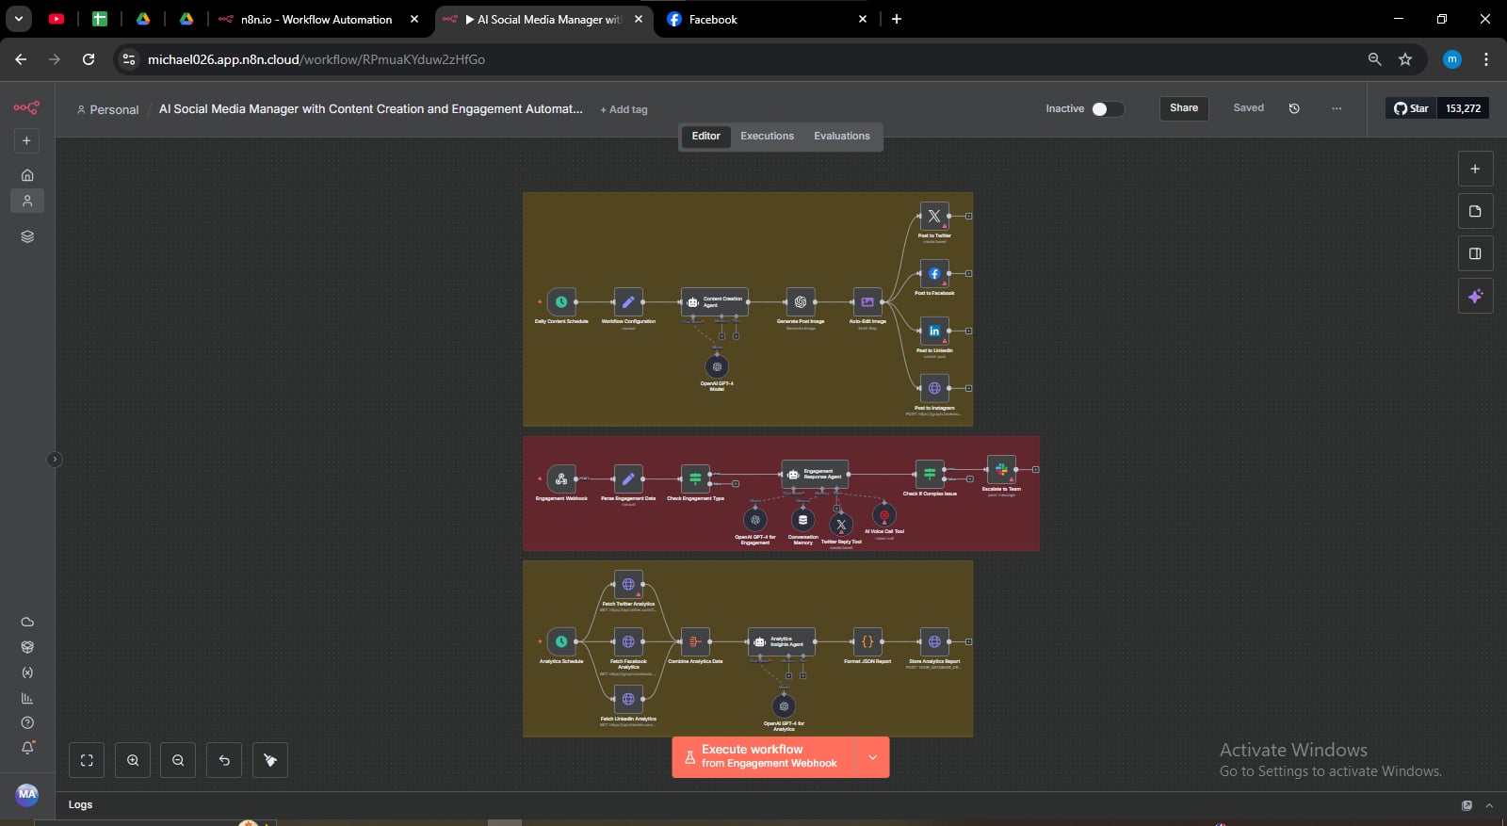The width and height of the screenshot is (1507, 826).
Task: Click the Twitter Reply Tool node
Action: click(x=841, y=525)
